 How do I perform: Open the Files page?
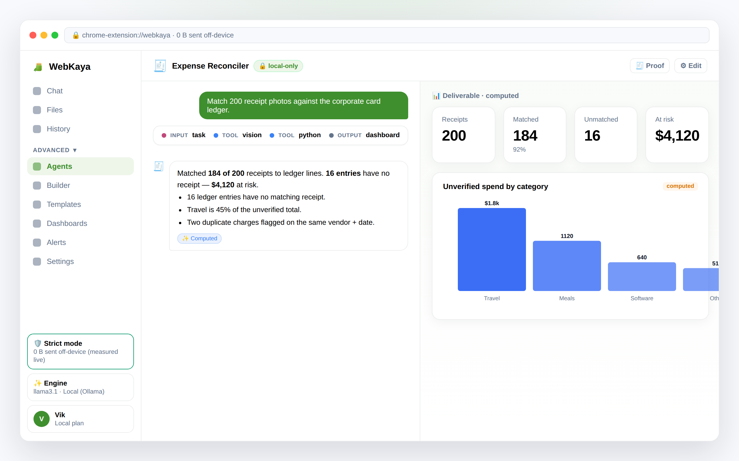pyautogui.click(x=81, y=110)
